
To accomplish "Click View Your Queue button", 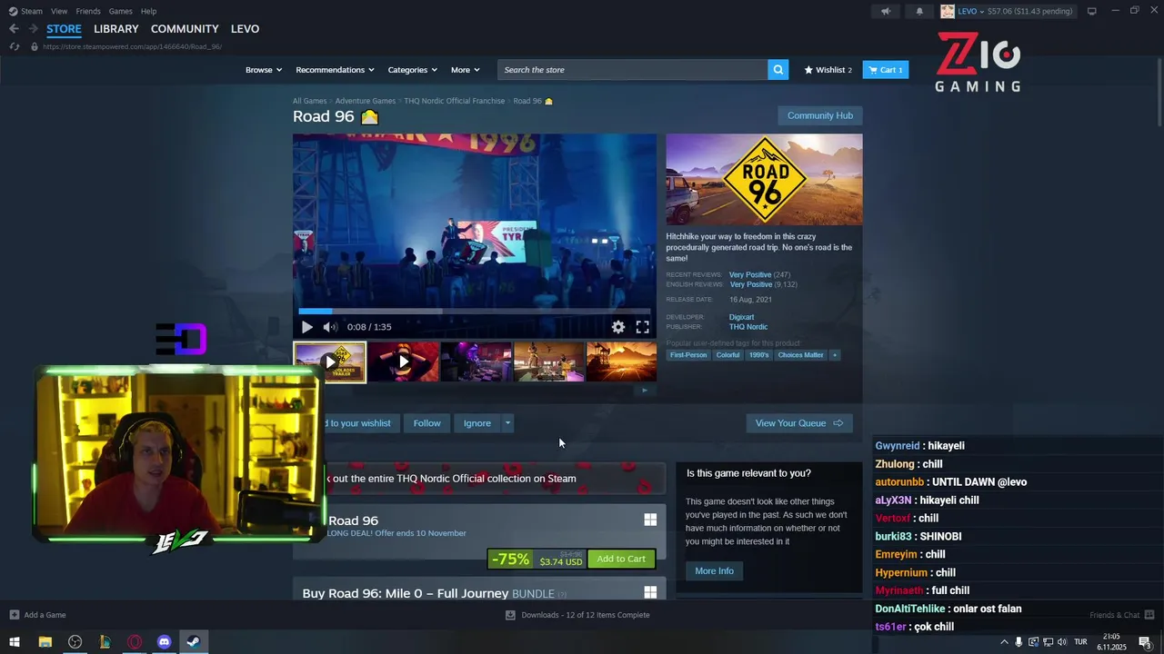I will pos(799,423).
